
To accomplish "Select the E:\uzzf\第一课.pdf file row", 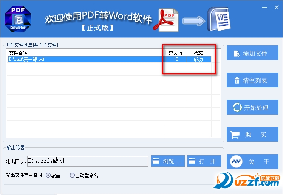I will [x=110, y=59].
